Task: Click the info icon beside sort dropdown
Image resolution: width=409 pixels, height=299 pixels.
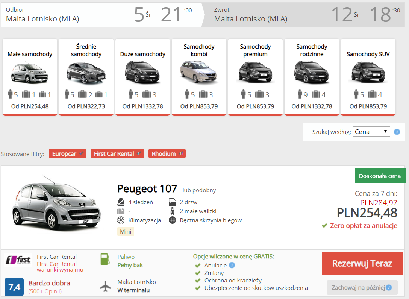Action: click(x=397, y=132)
